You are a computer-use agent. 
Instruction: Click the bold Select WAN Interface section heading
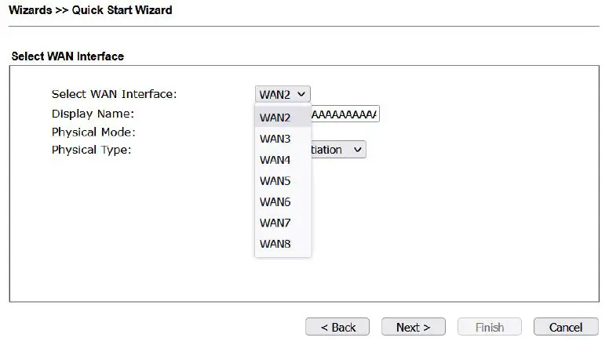(67, 56)
